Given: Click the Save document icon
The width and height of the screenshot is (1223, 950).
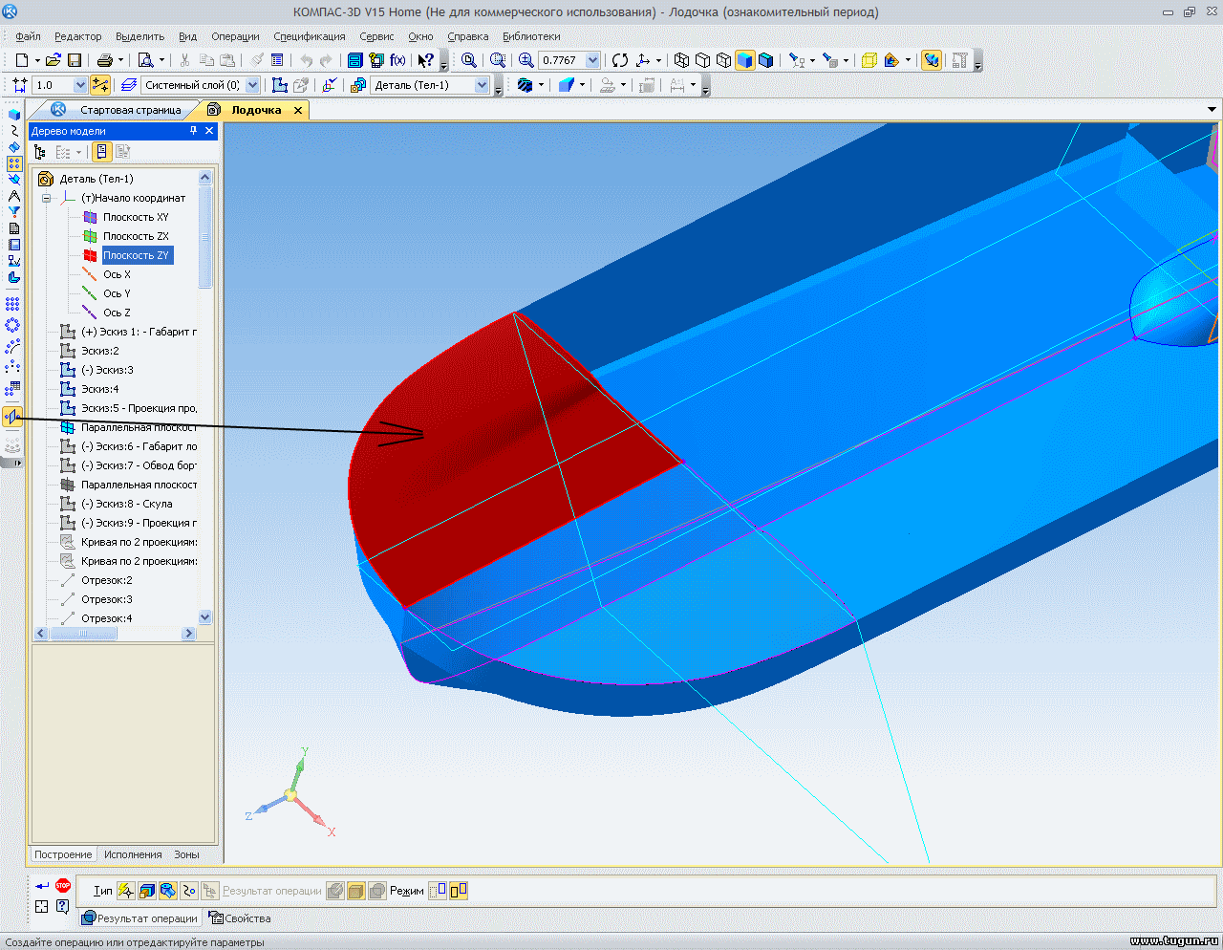Looking at the screenshot, I should [75, 60].
